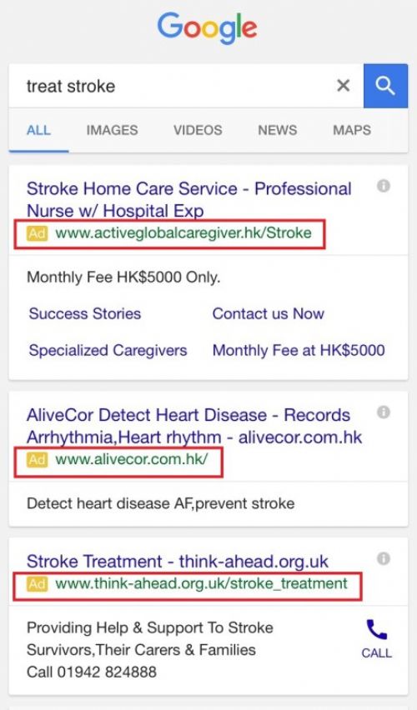The image size is (417, 710).
Task: Switch to the VIDEOS tab
Action: tap(198, 130)
